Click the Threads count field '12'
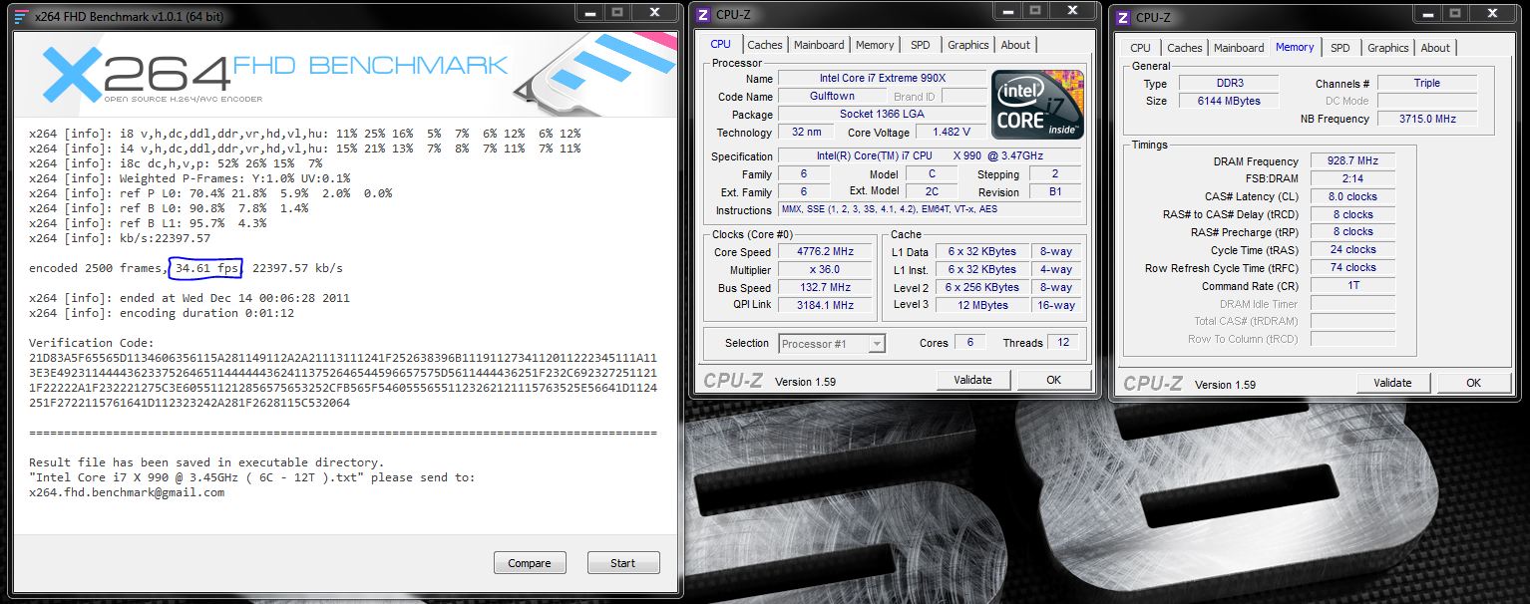This screenshot has width=1530, height=604. pos(1063,343)
